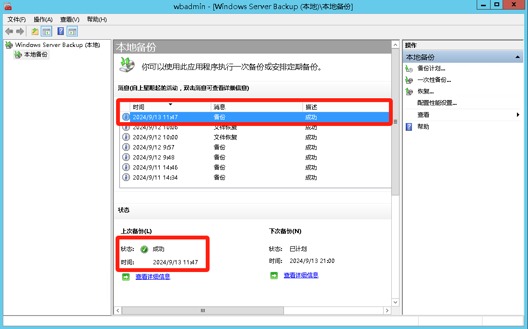Viewport: 528px width, 329px height.
Task: Toggle the console tree pane icon
Action: pyautogui.click(x=47, y=32)
